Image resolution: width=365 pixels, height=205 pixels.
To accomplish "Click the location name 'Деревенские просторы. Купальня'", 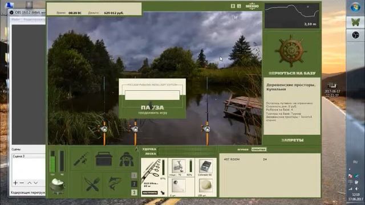I will coord(291,87).
